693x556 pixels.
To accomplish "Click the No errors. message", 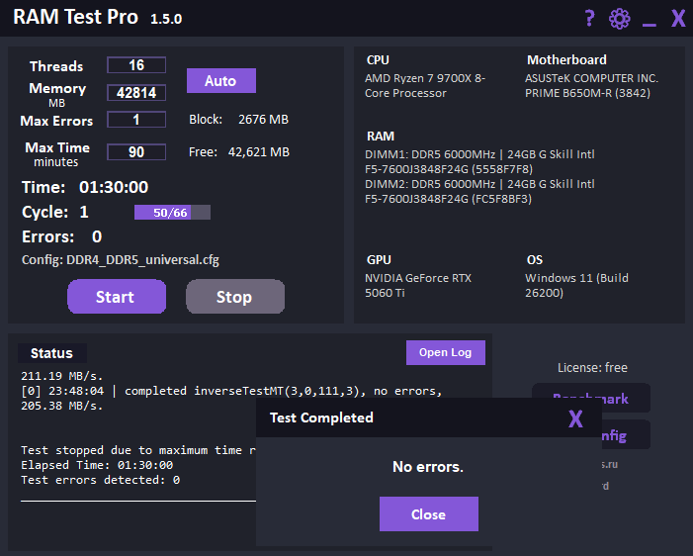I will (428, 467).
